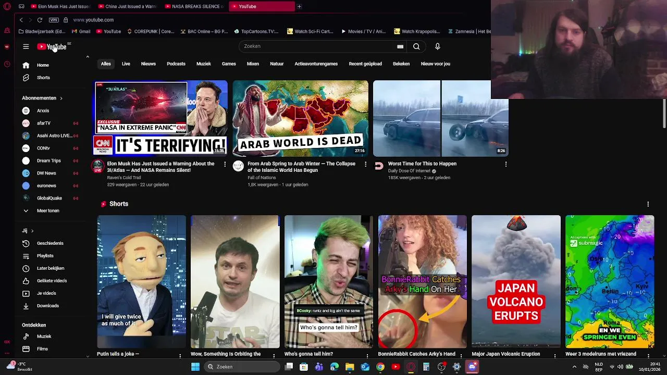Click the Windows taskbar Zoeken search box
This screenshot has width=667, height=375.
241,367
